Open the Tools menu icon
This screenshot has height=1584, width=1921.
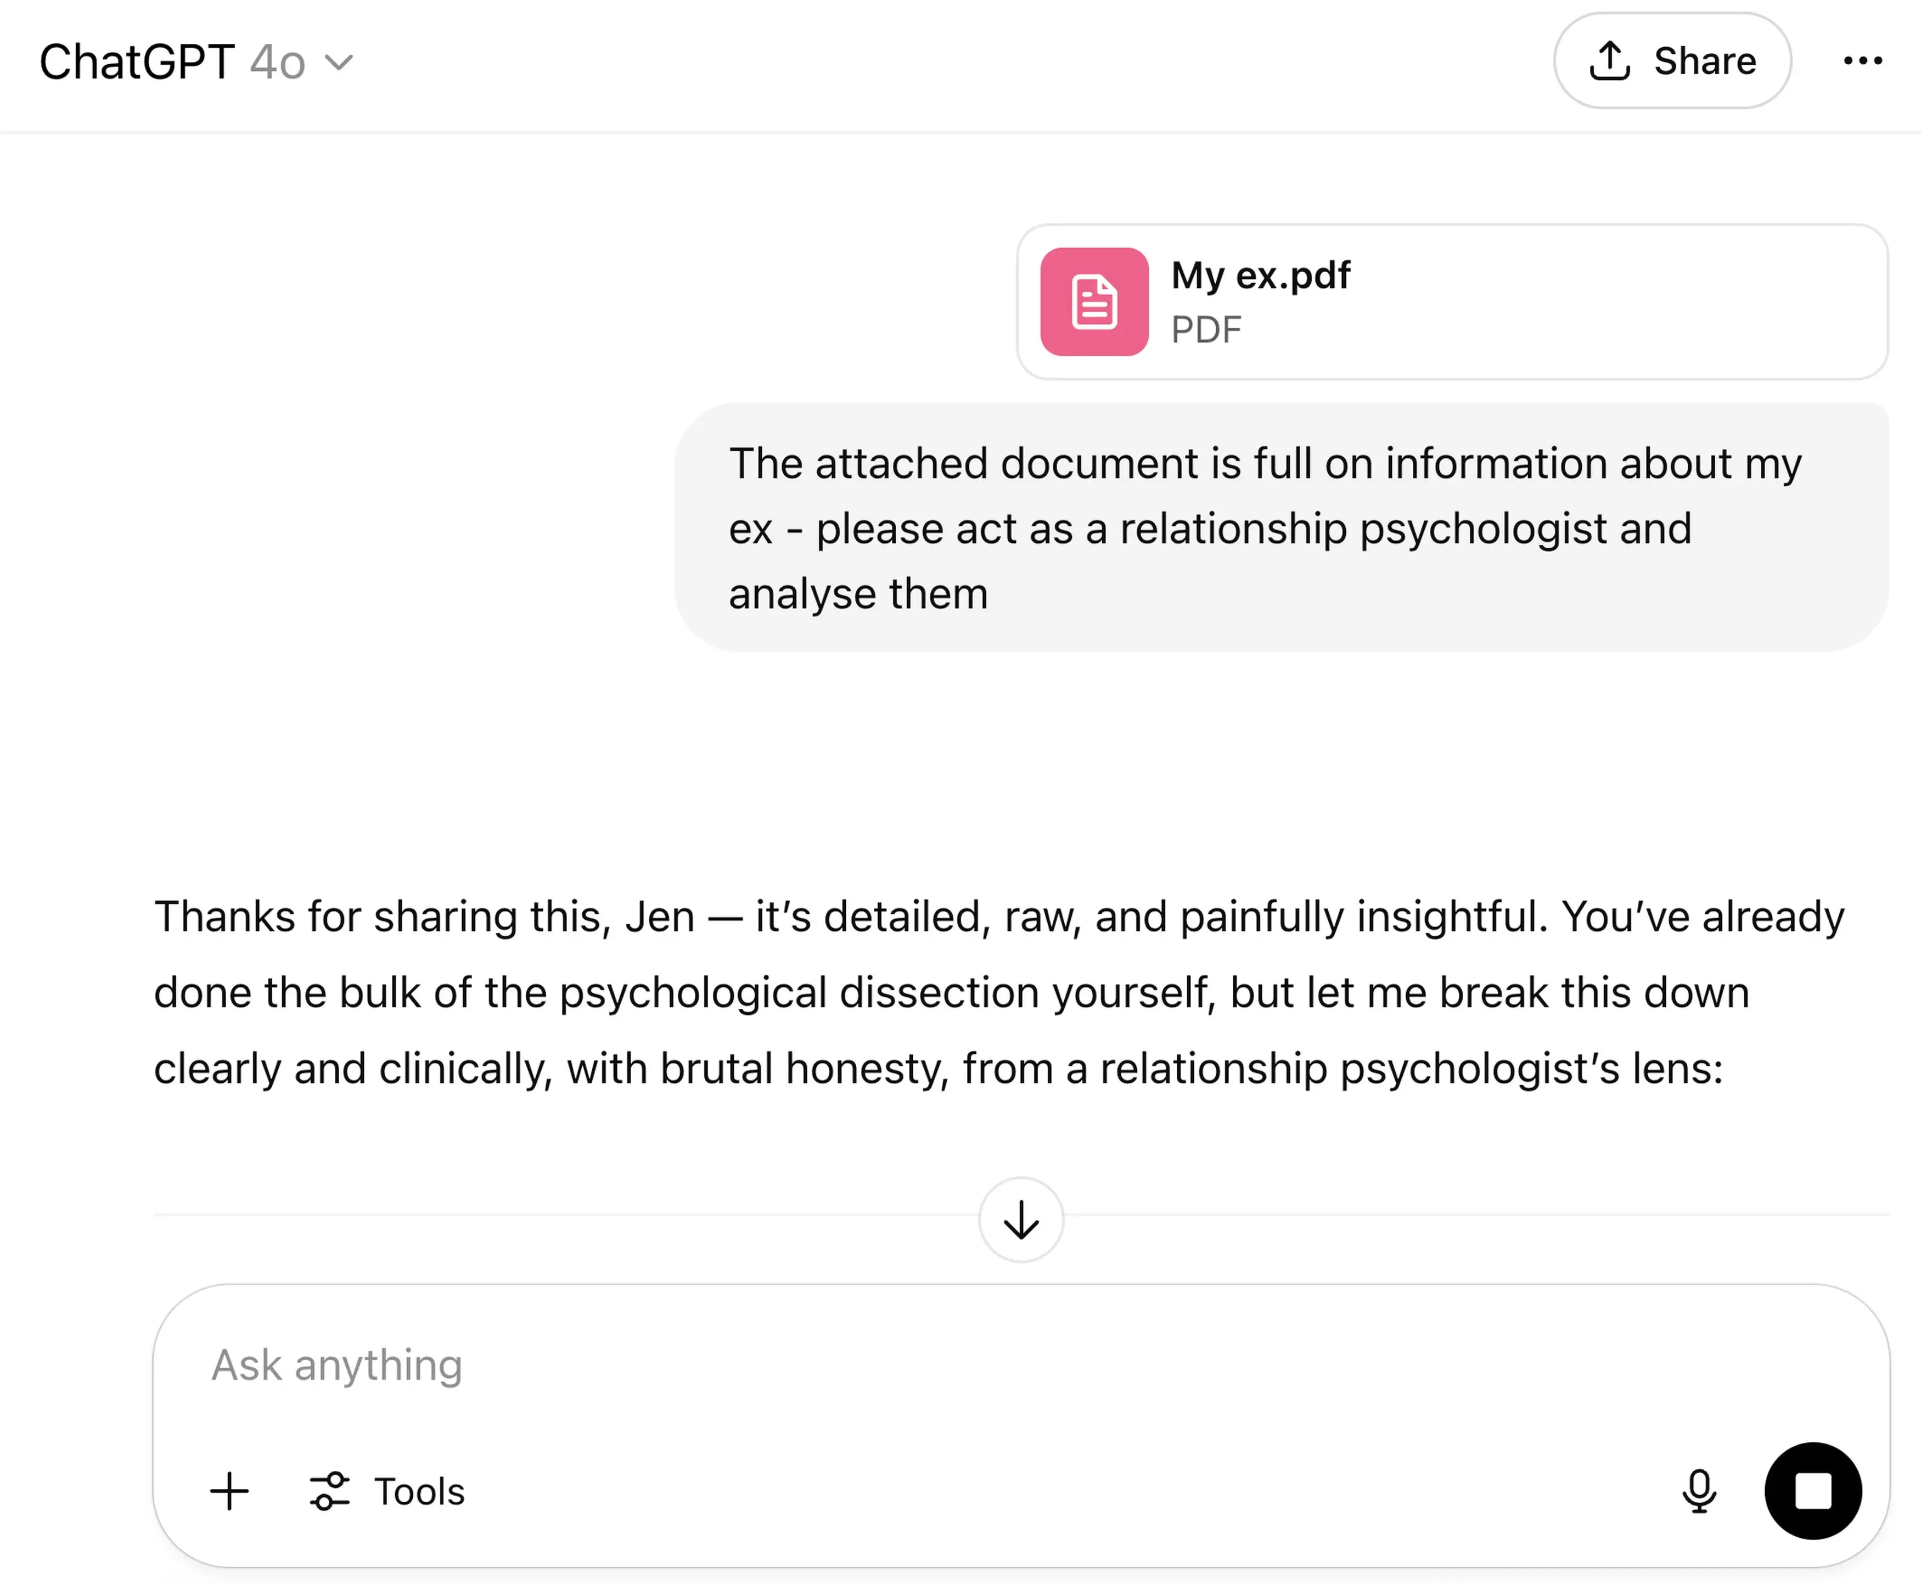[x=330, y=1490]
